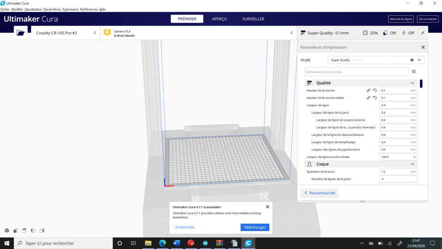
Task: Click the Recommandé button
Action: [320, 193]
